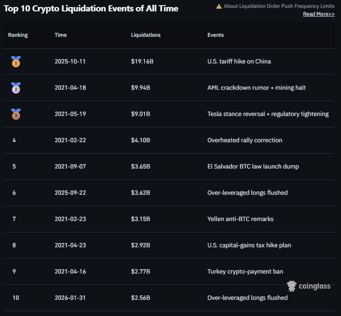Click the Events column header
Viewport: 341px width, 316px height.
(216, 35)
